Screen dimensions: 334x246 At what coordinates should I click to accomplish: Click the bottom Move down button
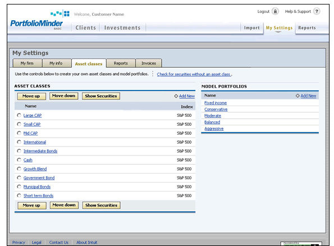[x=64, y=205]
